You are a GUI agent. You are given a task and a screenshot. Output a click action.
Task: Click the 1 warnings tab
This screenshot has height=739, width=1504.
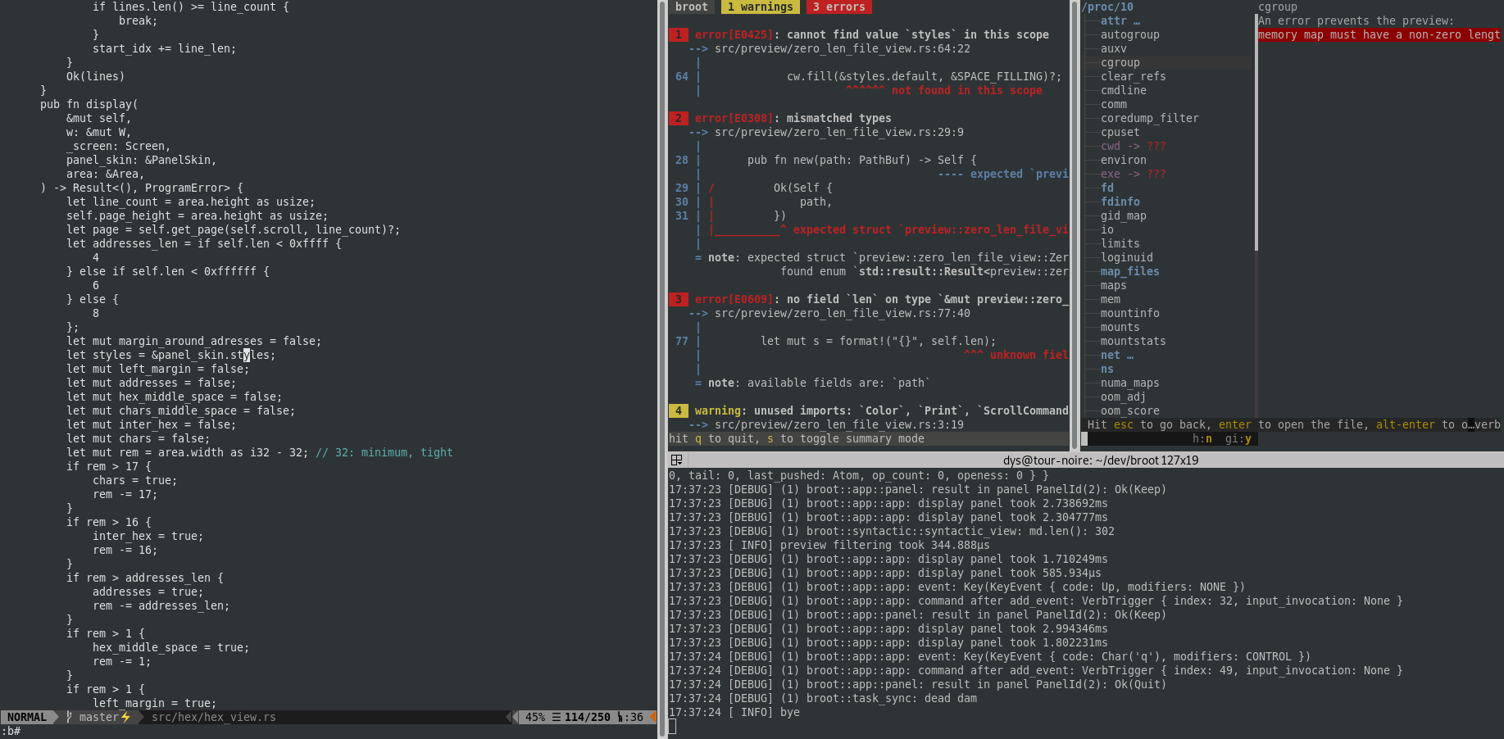760,7
